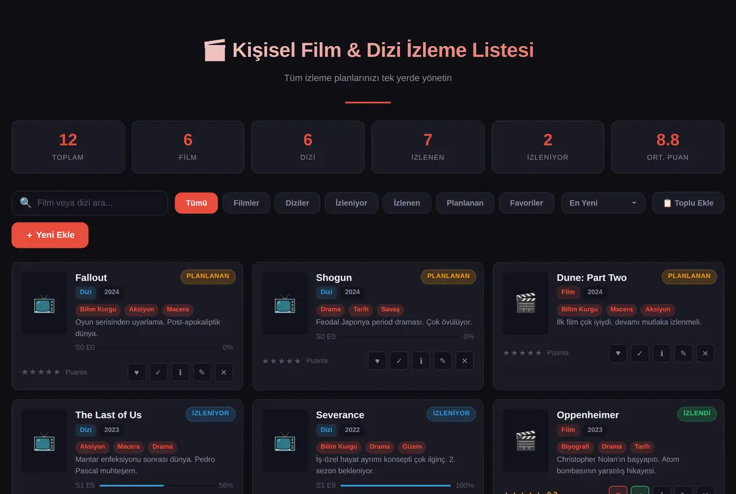Click the Tarih tag on Shogun
The width and height of the screenshot is (736, 494).
click(x=361, y=310)
